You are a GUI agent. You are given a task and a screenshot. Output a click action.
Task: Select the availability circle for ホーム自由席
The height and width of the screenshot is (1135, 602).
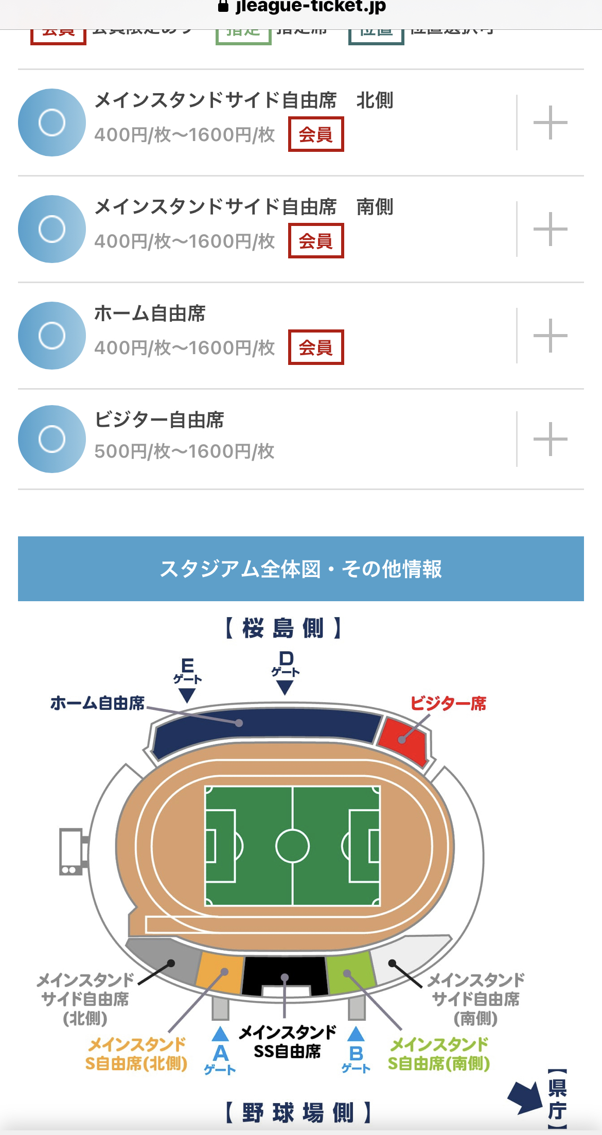point(52,336)
